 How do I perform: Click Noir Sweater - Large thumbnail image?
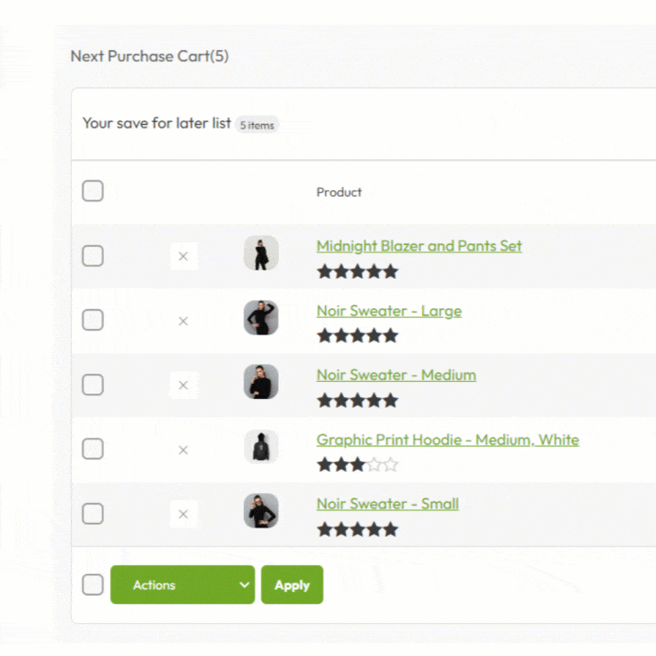[x=261, y=318]
